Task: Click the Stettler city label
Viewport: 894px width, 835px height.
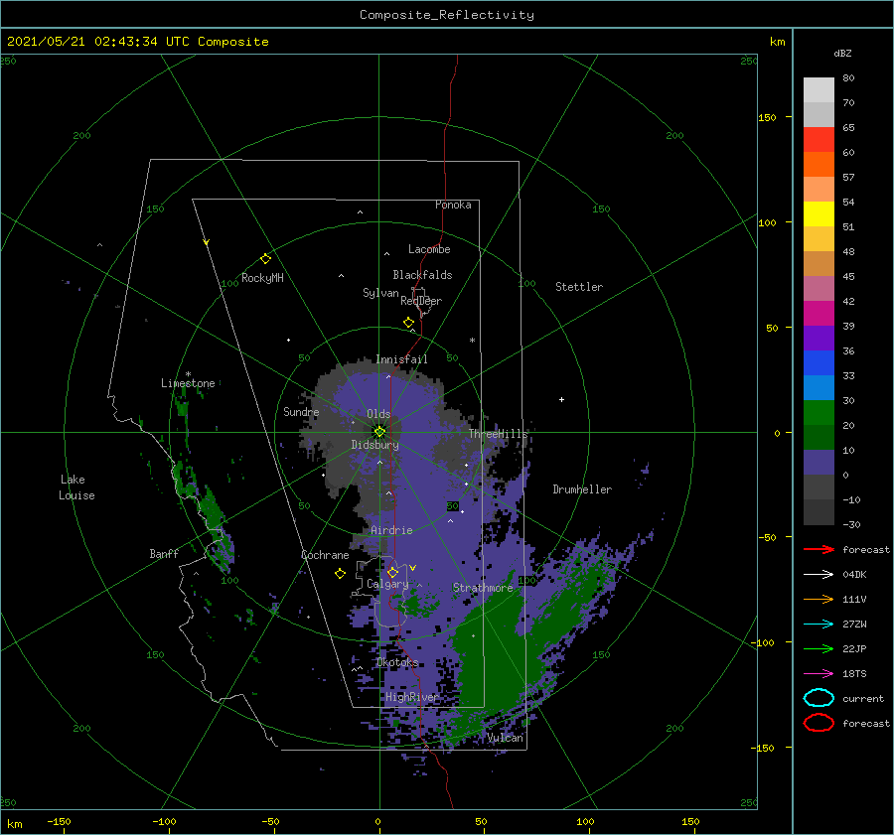Action: (x=579, y=287)
